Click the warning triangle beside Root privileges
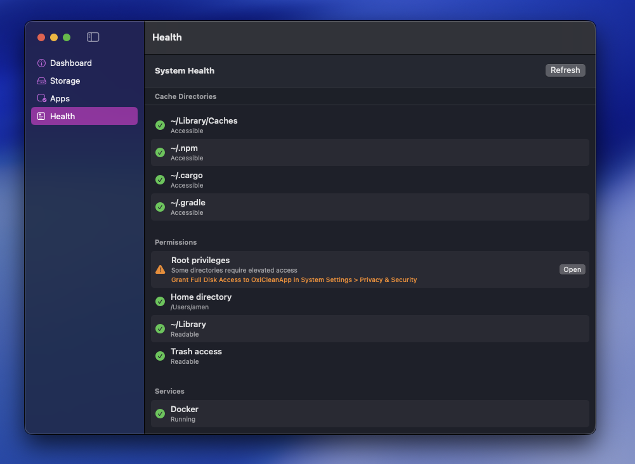 (x=160, y=269)
